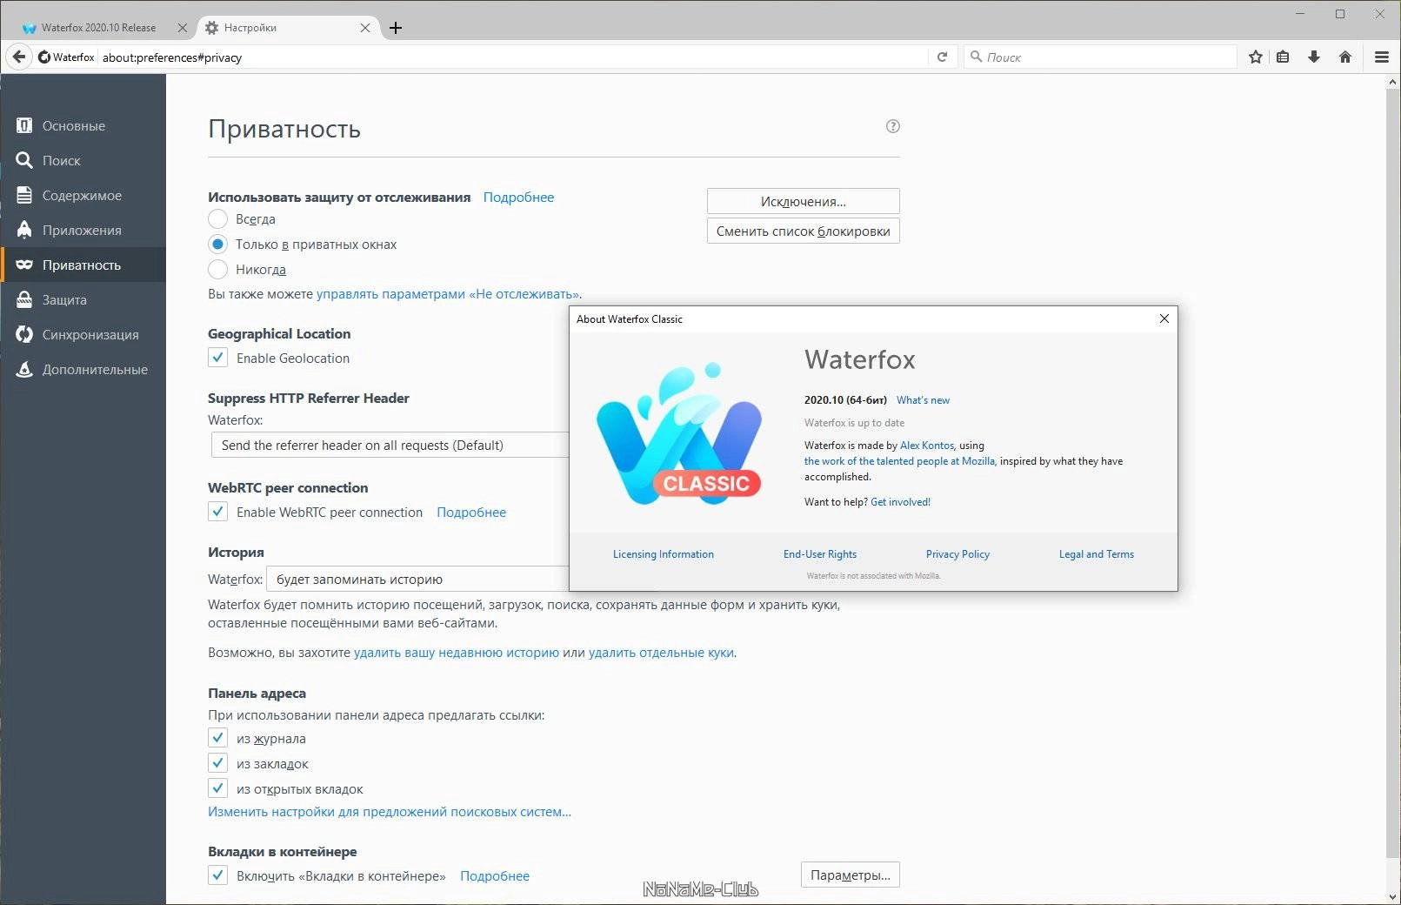Toggle из открытых вкладок checkbox

(217, 788)
